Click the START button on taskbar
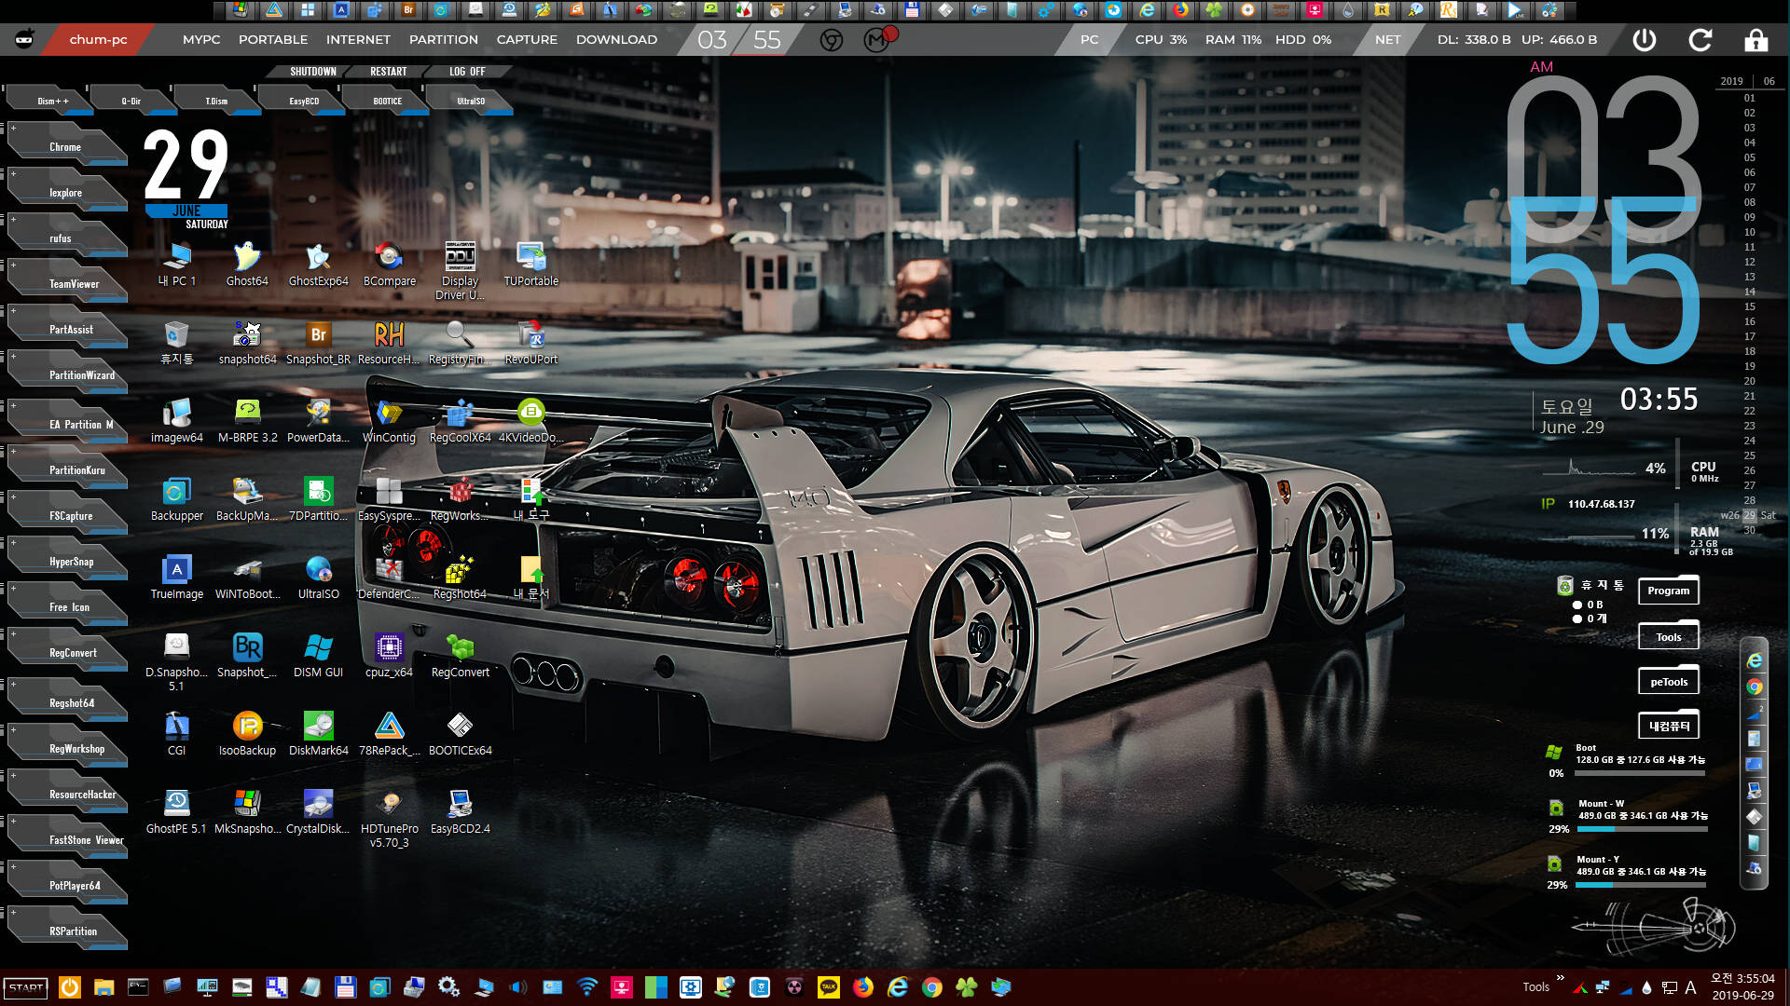The image size is (1790, 1006). click(x=26, y=987)
